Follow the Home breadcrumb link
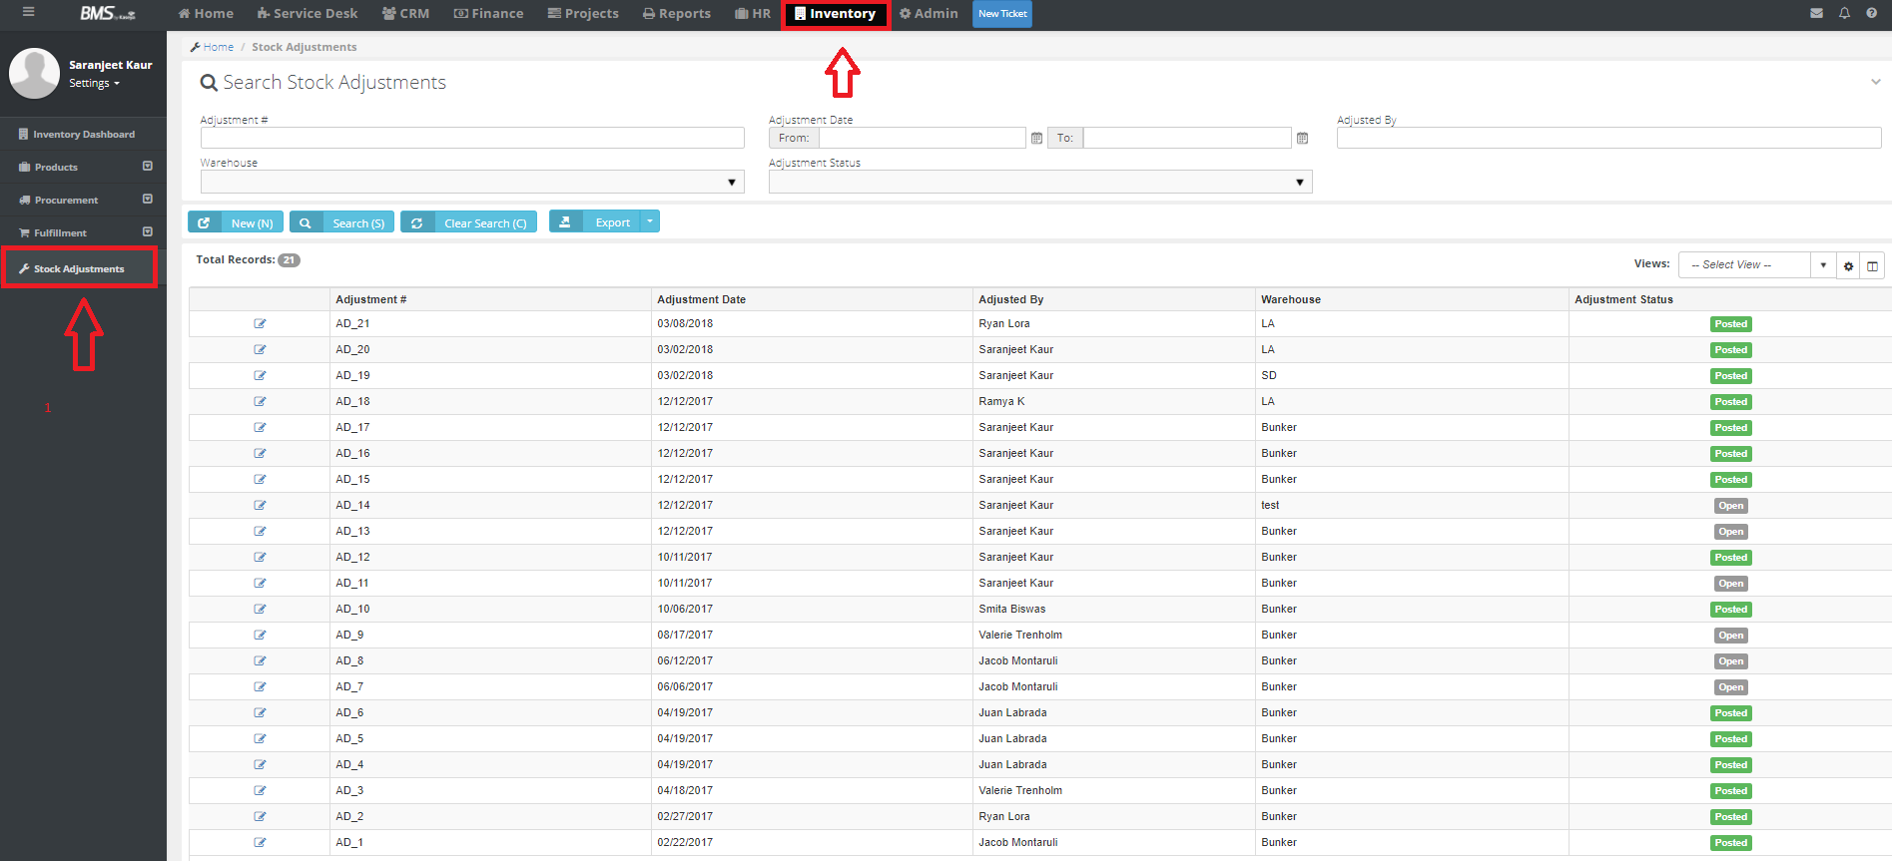The image size is (1892, 861). tap(218, 47)
